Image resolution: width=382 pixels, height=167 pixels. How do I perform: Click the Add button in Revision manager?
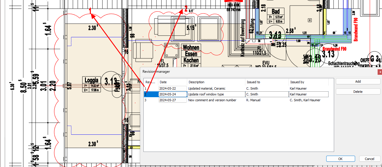(358, 81)
